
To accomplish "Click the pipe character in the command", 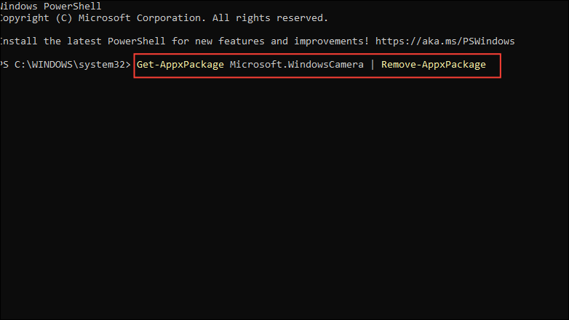I will [373, 65].
